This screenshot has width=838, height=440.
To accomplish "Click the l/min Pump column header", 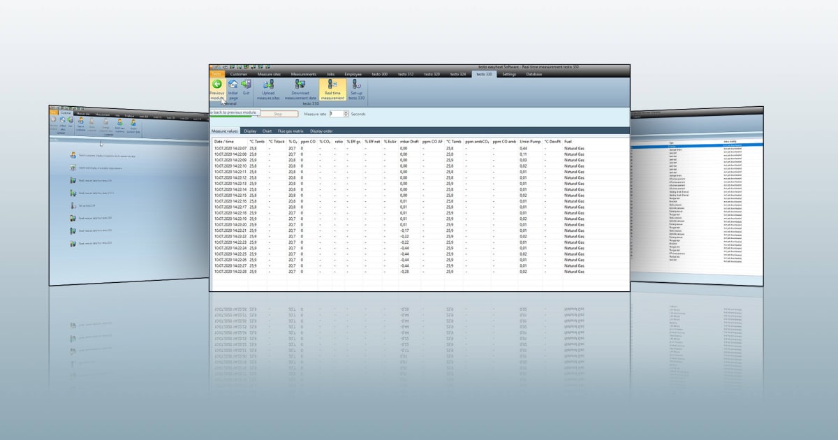I will pos(530,142).
